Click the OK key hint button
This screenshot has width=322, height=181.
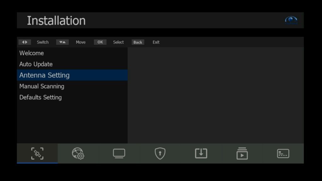click(100, 42)
